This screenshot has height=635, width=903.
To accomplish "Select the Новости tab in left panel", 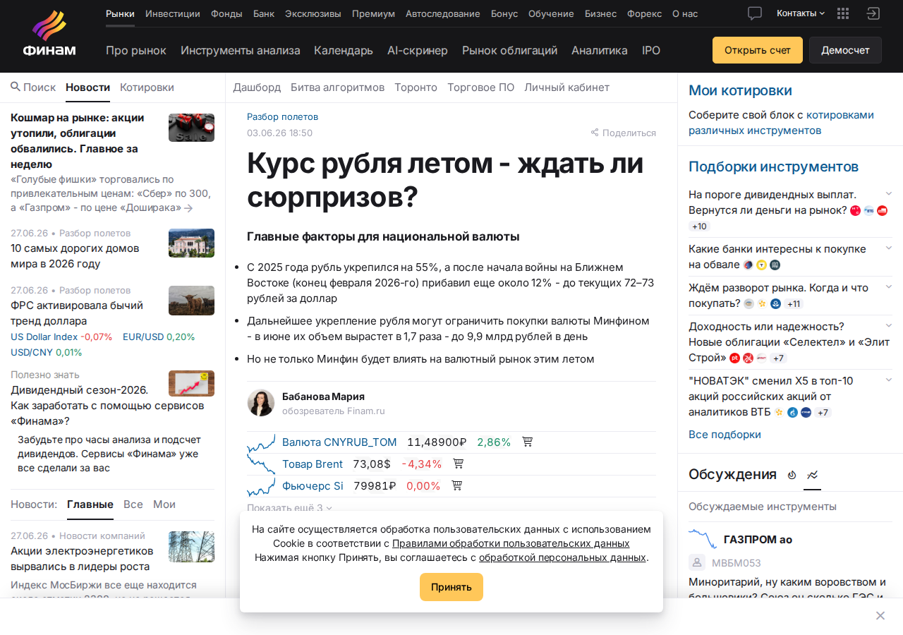I will click(87, 87).
